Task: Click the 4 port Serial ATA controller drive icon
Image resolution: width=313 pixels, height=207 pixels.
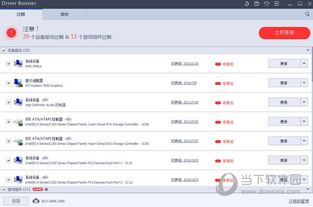Action: [18, 141]
